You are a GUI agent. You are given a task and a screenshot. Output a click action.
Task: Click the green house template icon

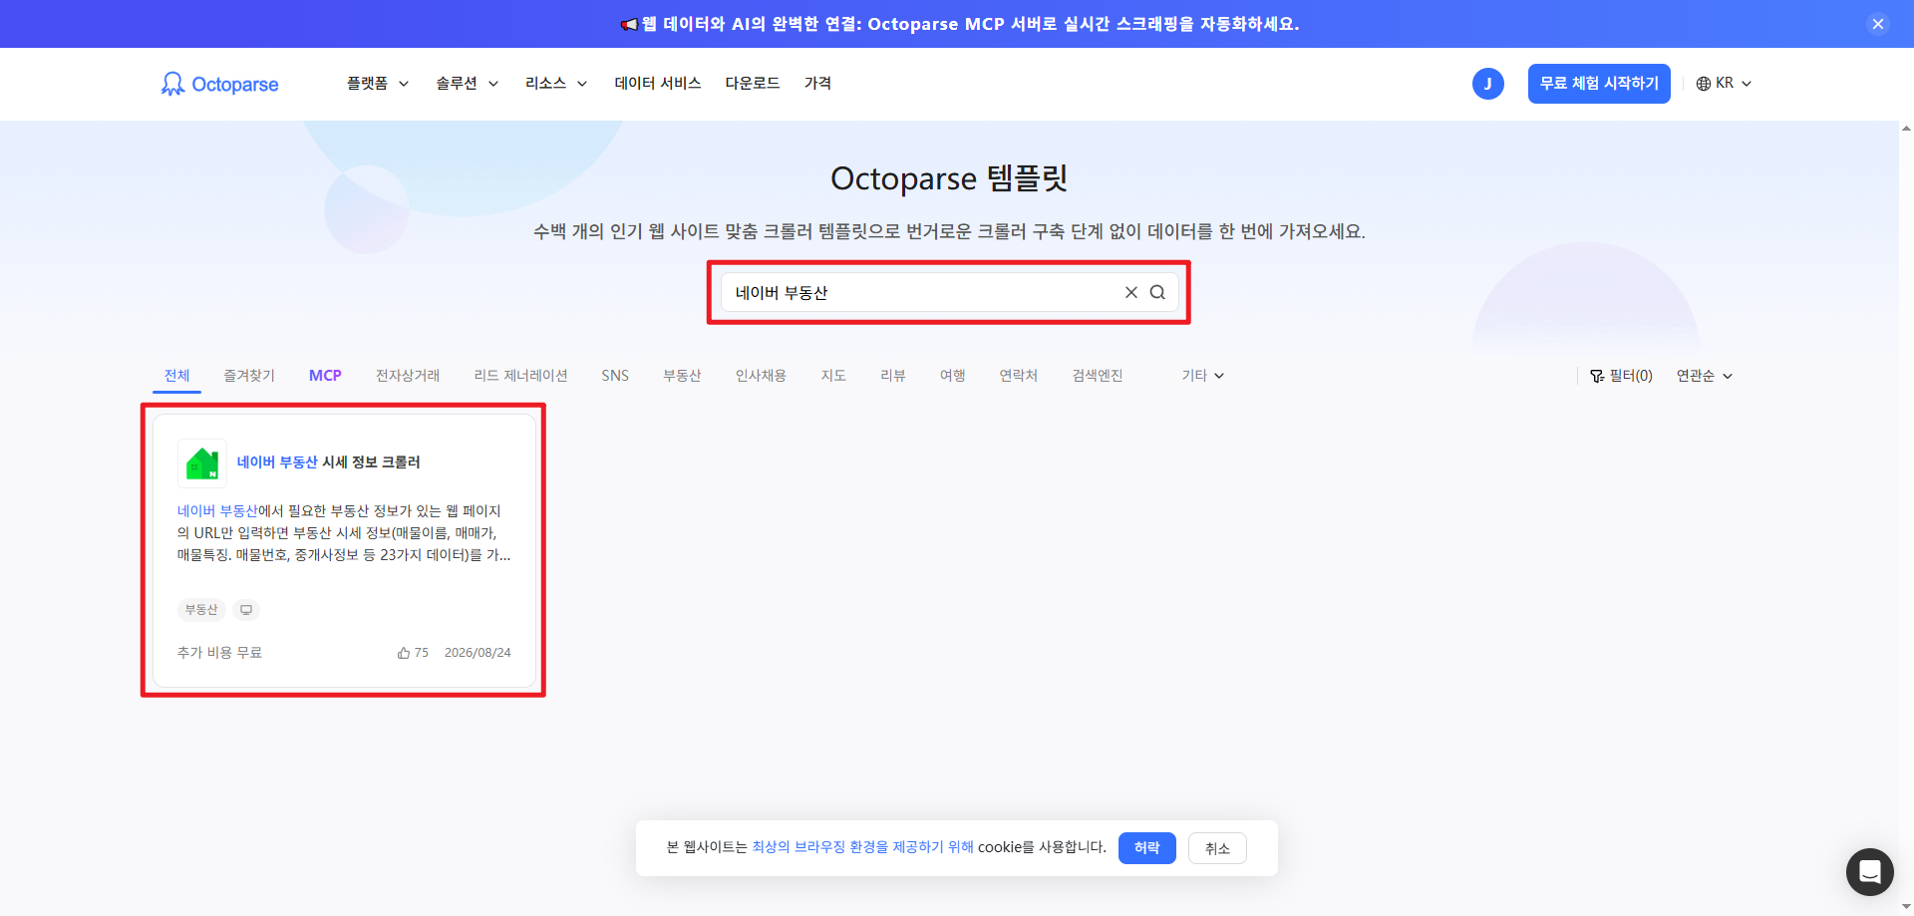pos(202,462)
